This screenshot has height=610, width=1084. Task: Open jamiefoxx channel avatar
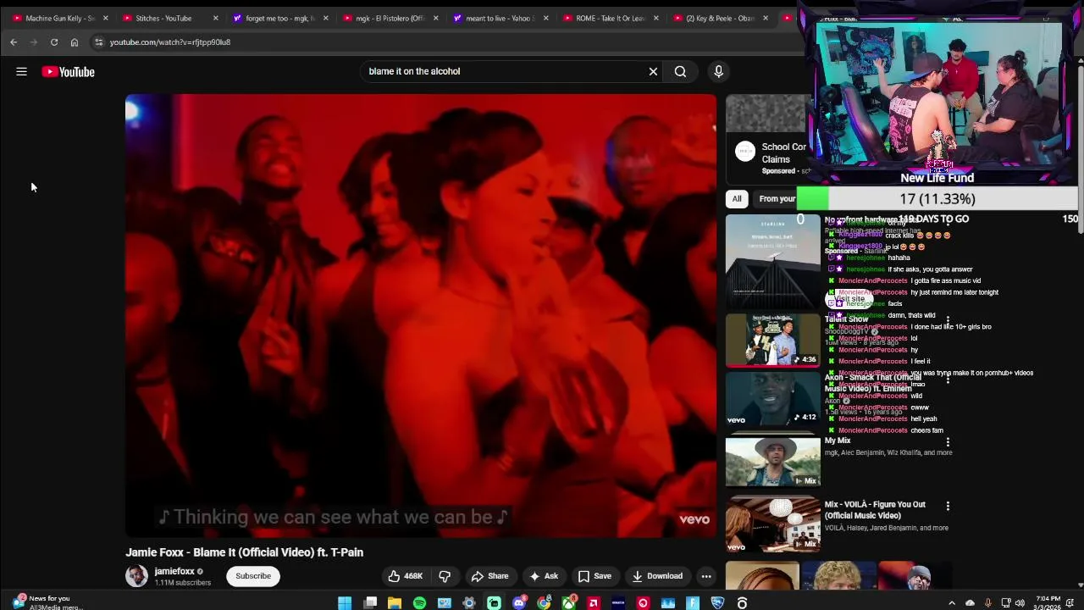[x=136, y=576]
